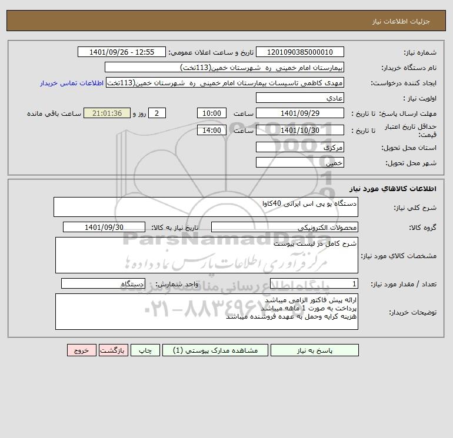
Task: Click the announcement date field 1401/09/26 - 12:55
Action: (x=122, y=52)
